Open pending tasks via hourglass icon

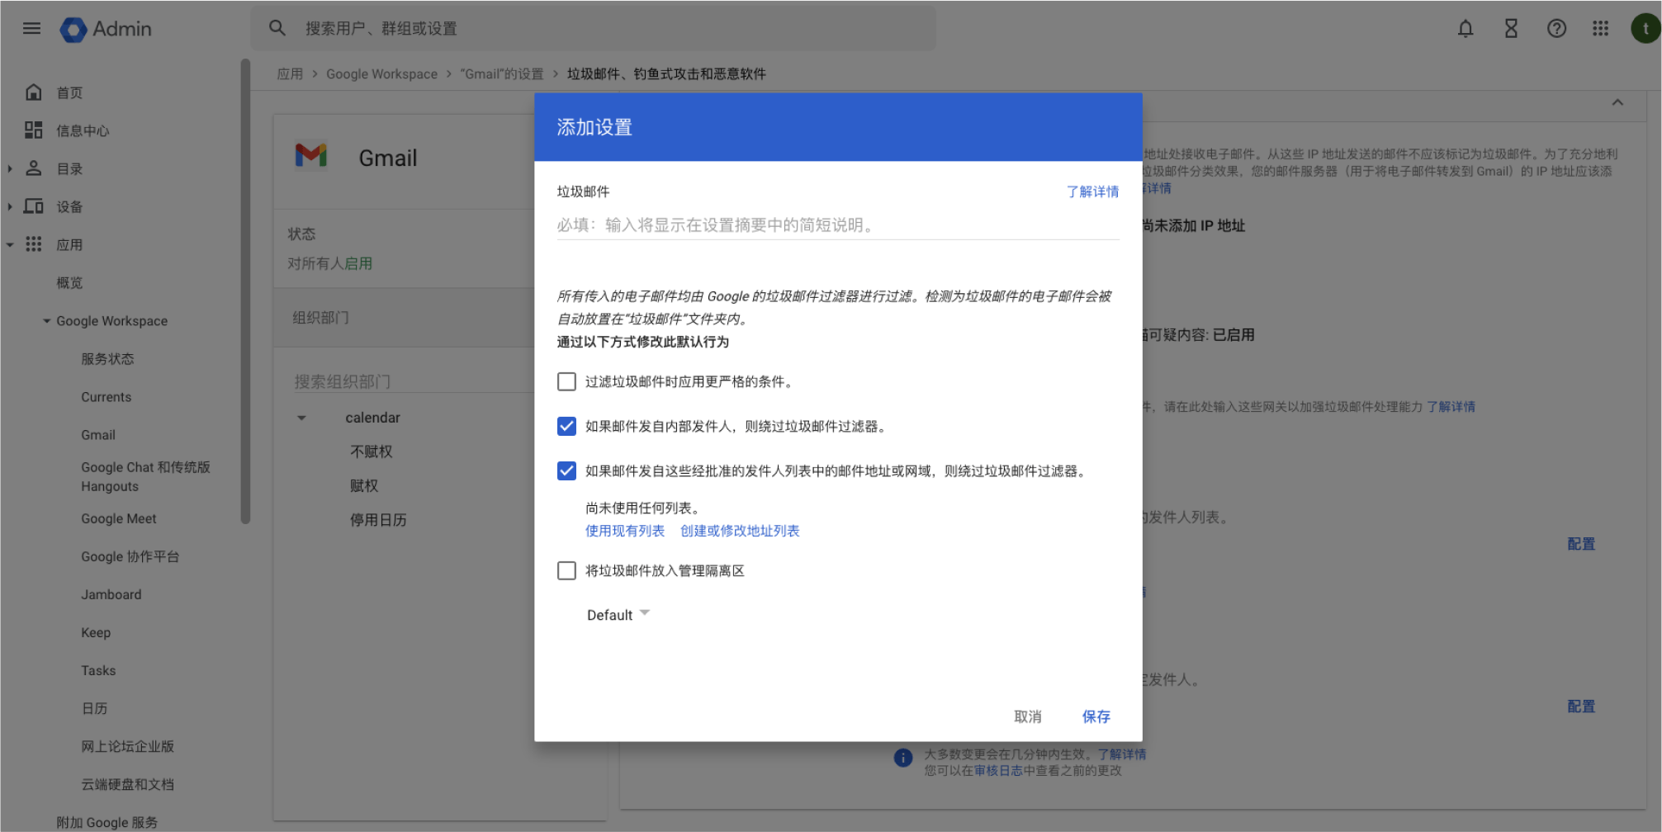tap(1511, 28)
